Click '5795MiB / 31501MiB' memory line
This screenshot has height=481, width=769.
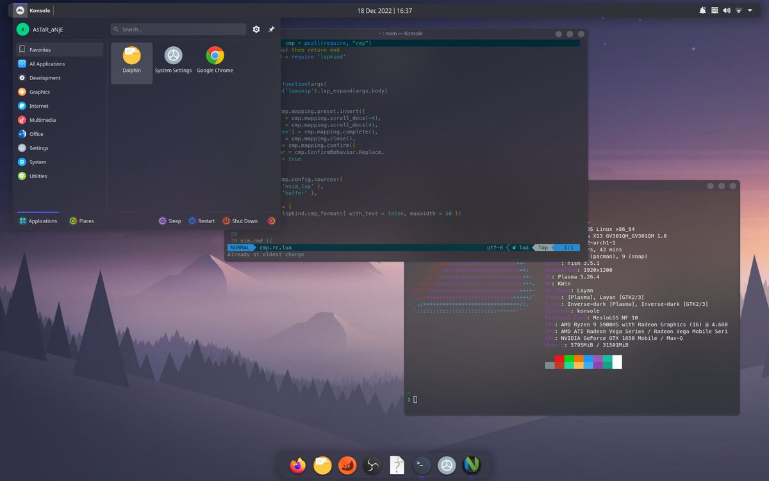click(x=599, y=345)
